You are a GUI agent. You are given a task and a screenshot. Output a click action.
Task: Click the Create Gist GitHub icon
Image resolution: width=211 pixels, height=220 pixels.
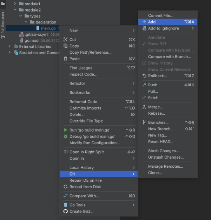pos(65,212)
